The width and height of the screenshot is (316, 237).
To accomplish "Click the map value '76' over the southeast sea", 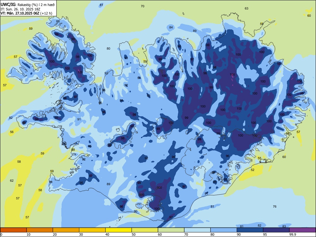I will click(x=275, y=207).
